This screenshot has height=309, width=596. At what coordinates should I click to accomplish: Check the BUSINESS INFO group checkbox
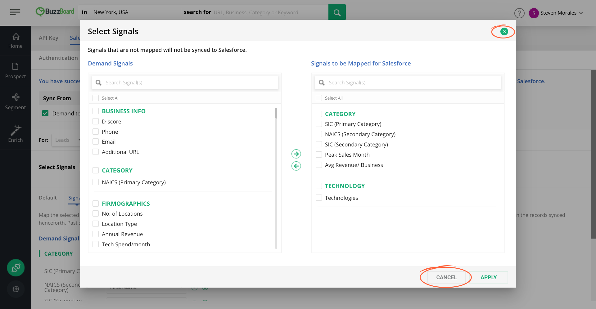coord(96,111)
